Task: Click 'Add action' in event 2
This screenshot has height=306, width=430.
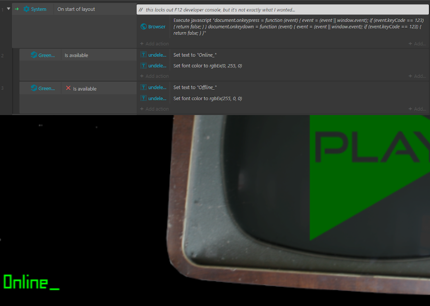Action: tap(154, 76)
